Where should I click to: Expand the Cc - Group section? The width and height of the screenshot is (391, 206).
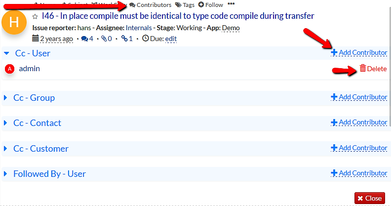tap(6, 98)
